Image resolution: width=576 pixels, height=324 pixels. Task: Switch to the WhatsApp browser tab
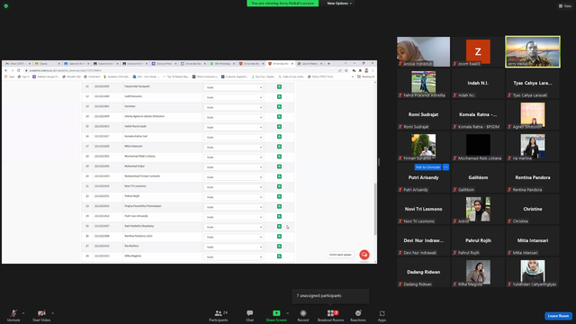[222, 64]
